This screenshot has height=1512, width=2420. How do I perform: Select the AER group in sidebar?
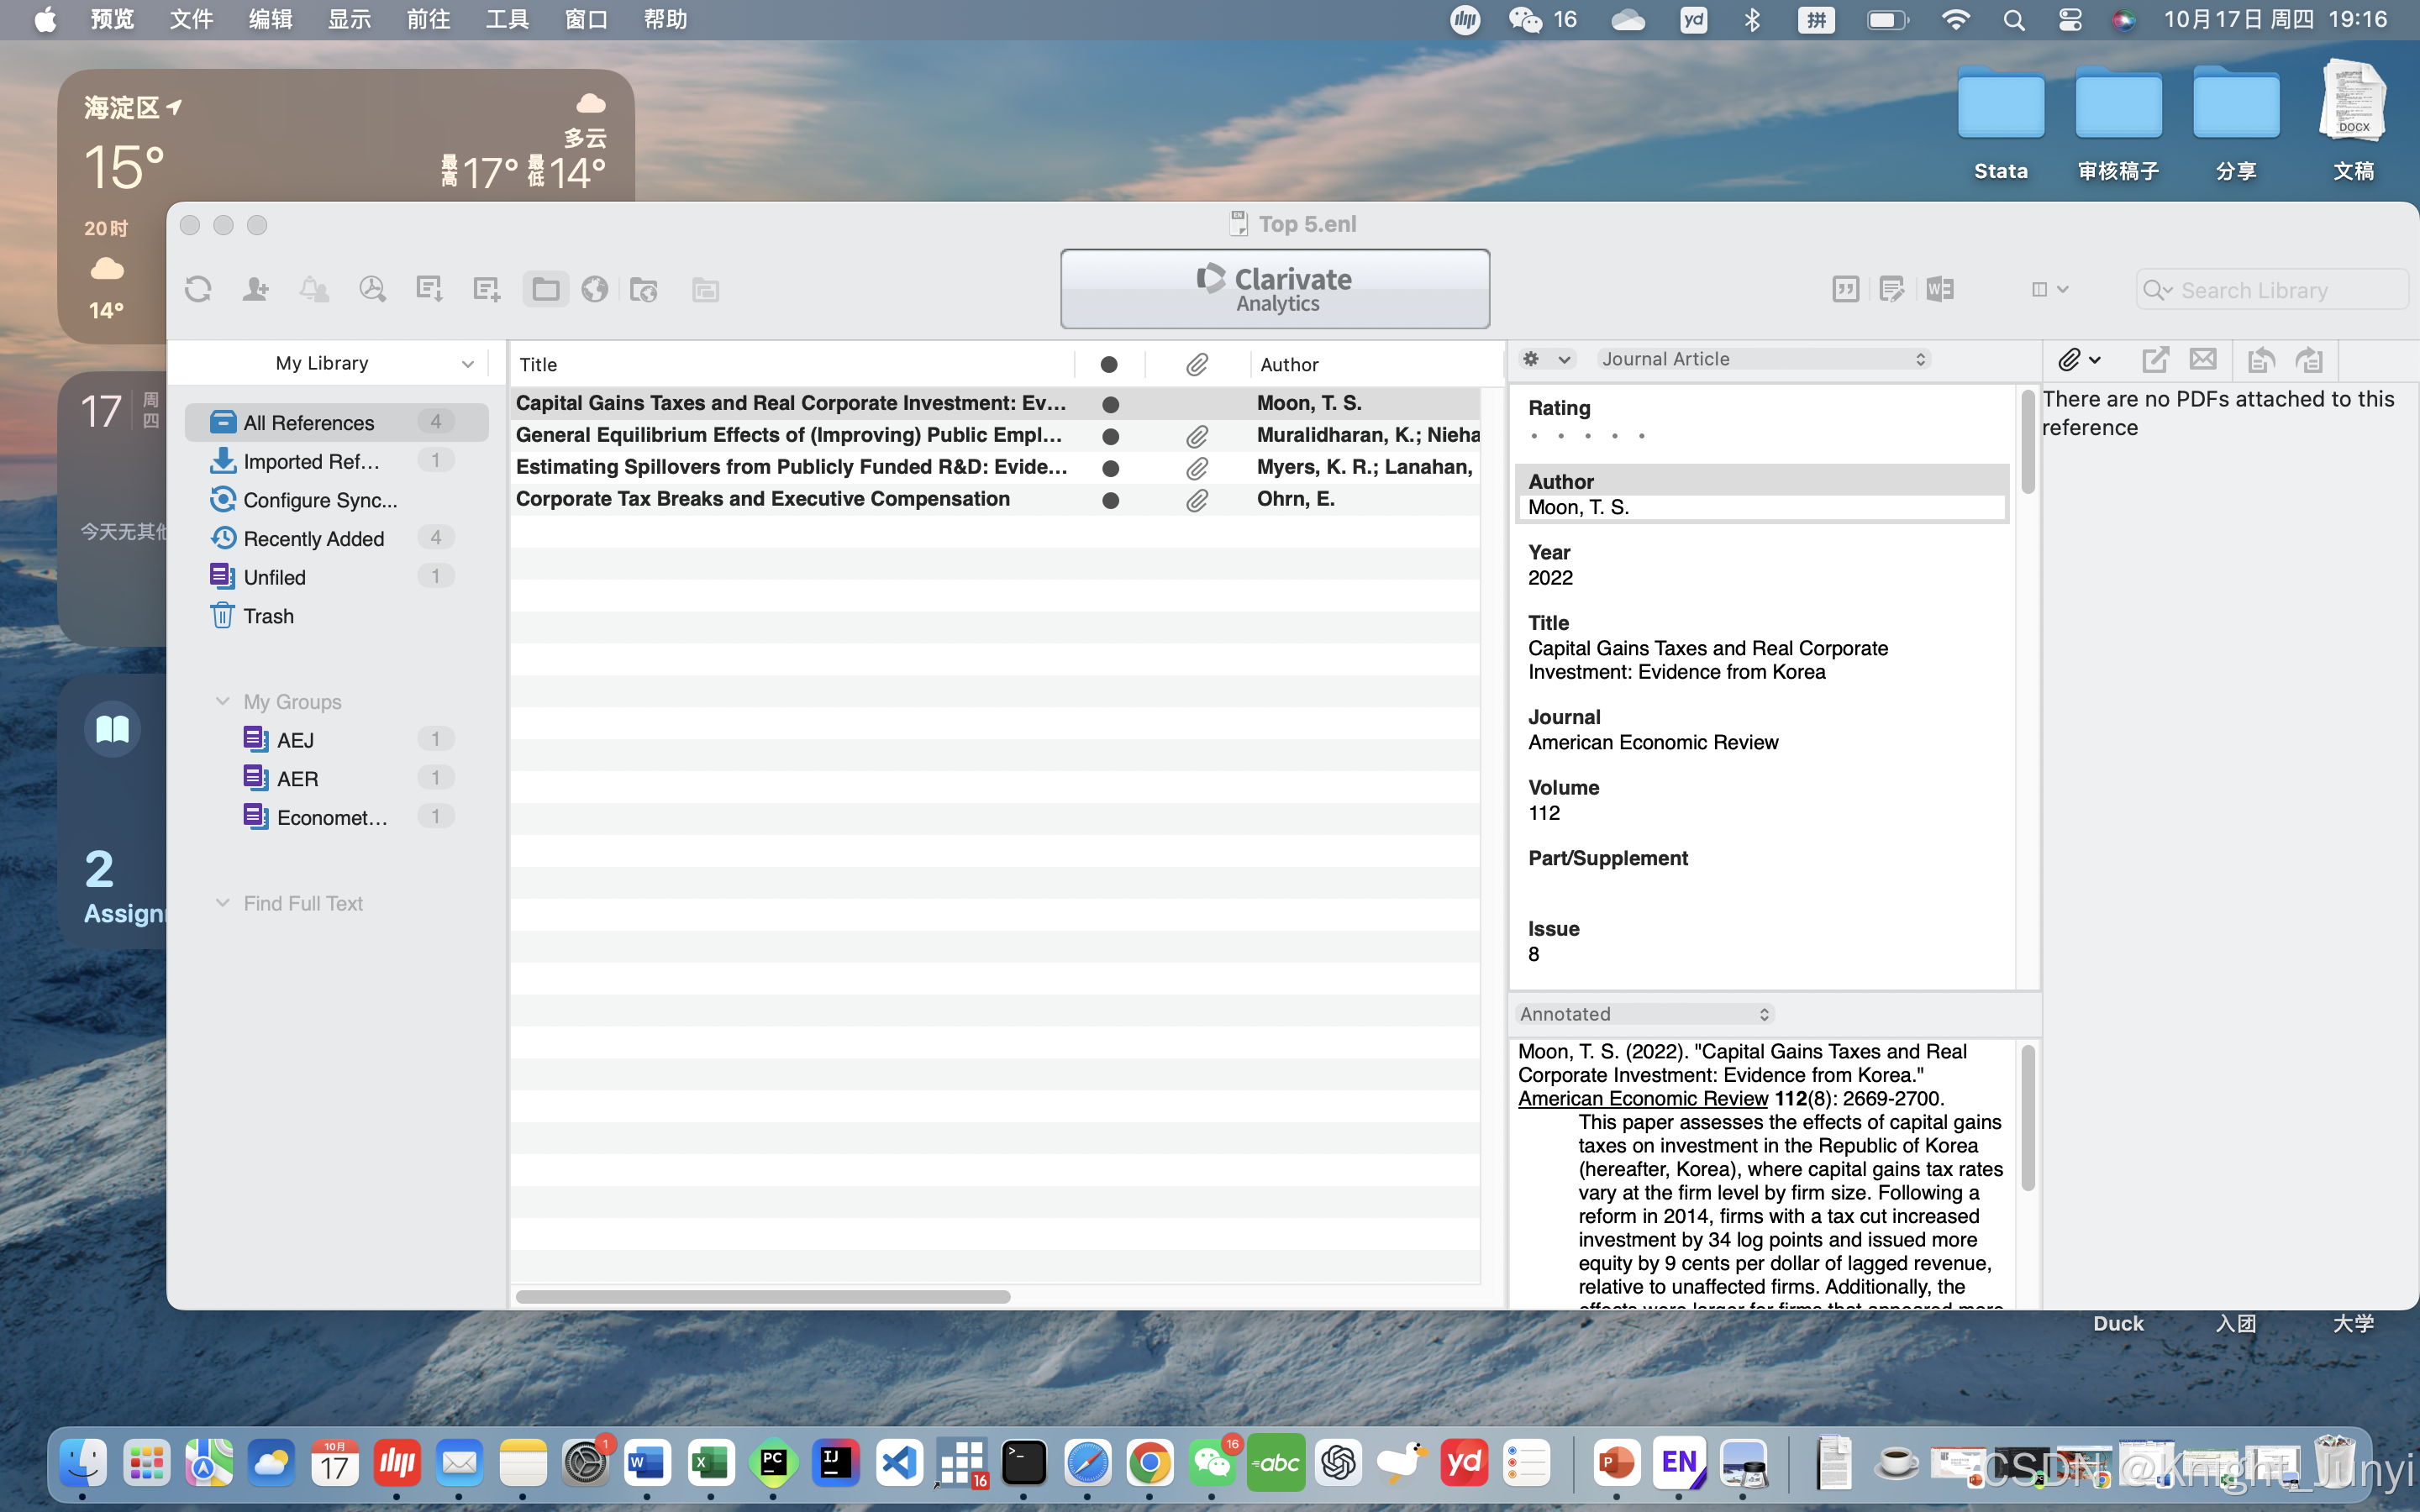pyautogui.click(x=298, y=779)
